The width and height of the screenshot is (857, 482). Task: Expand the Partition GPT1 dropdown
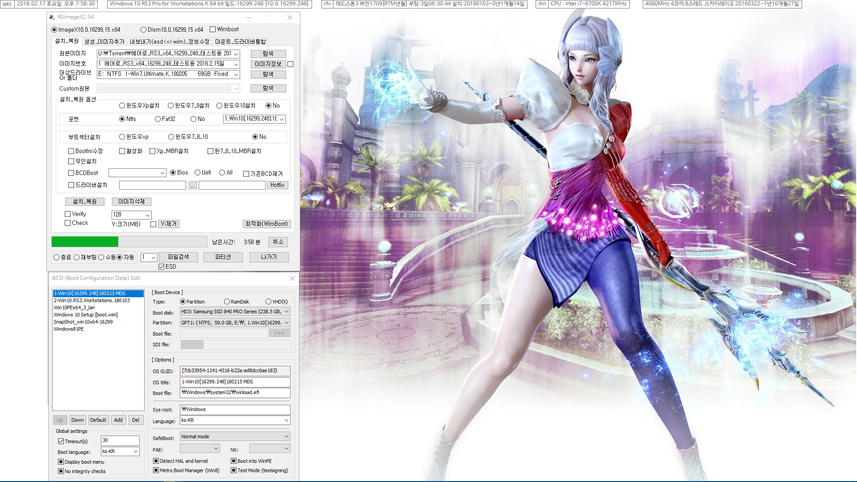(x=287, y=323)
